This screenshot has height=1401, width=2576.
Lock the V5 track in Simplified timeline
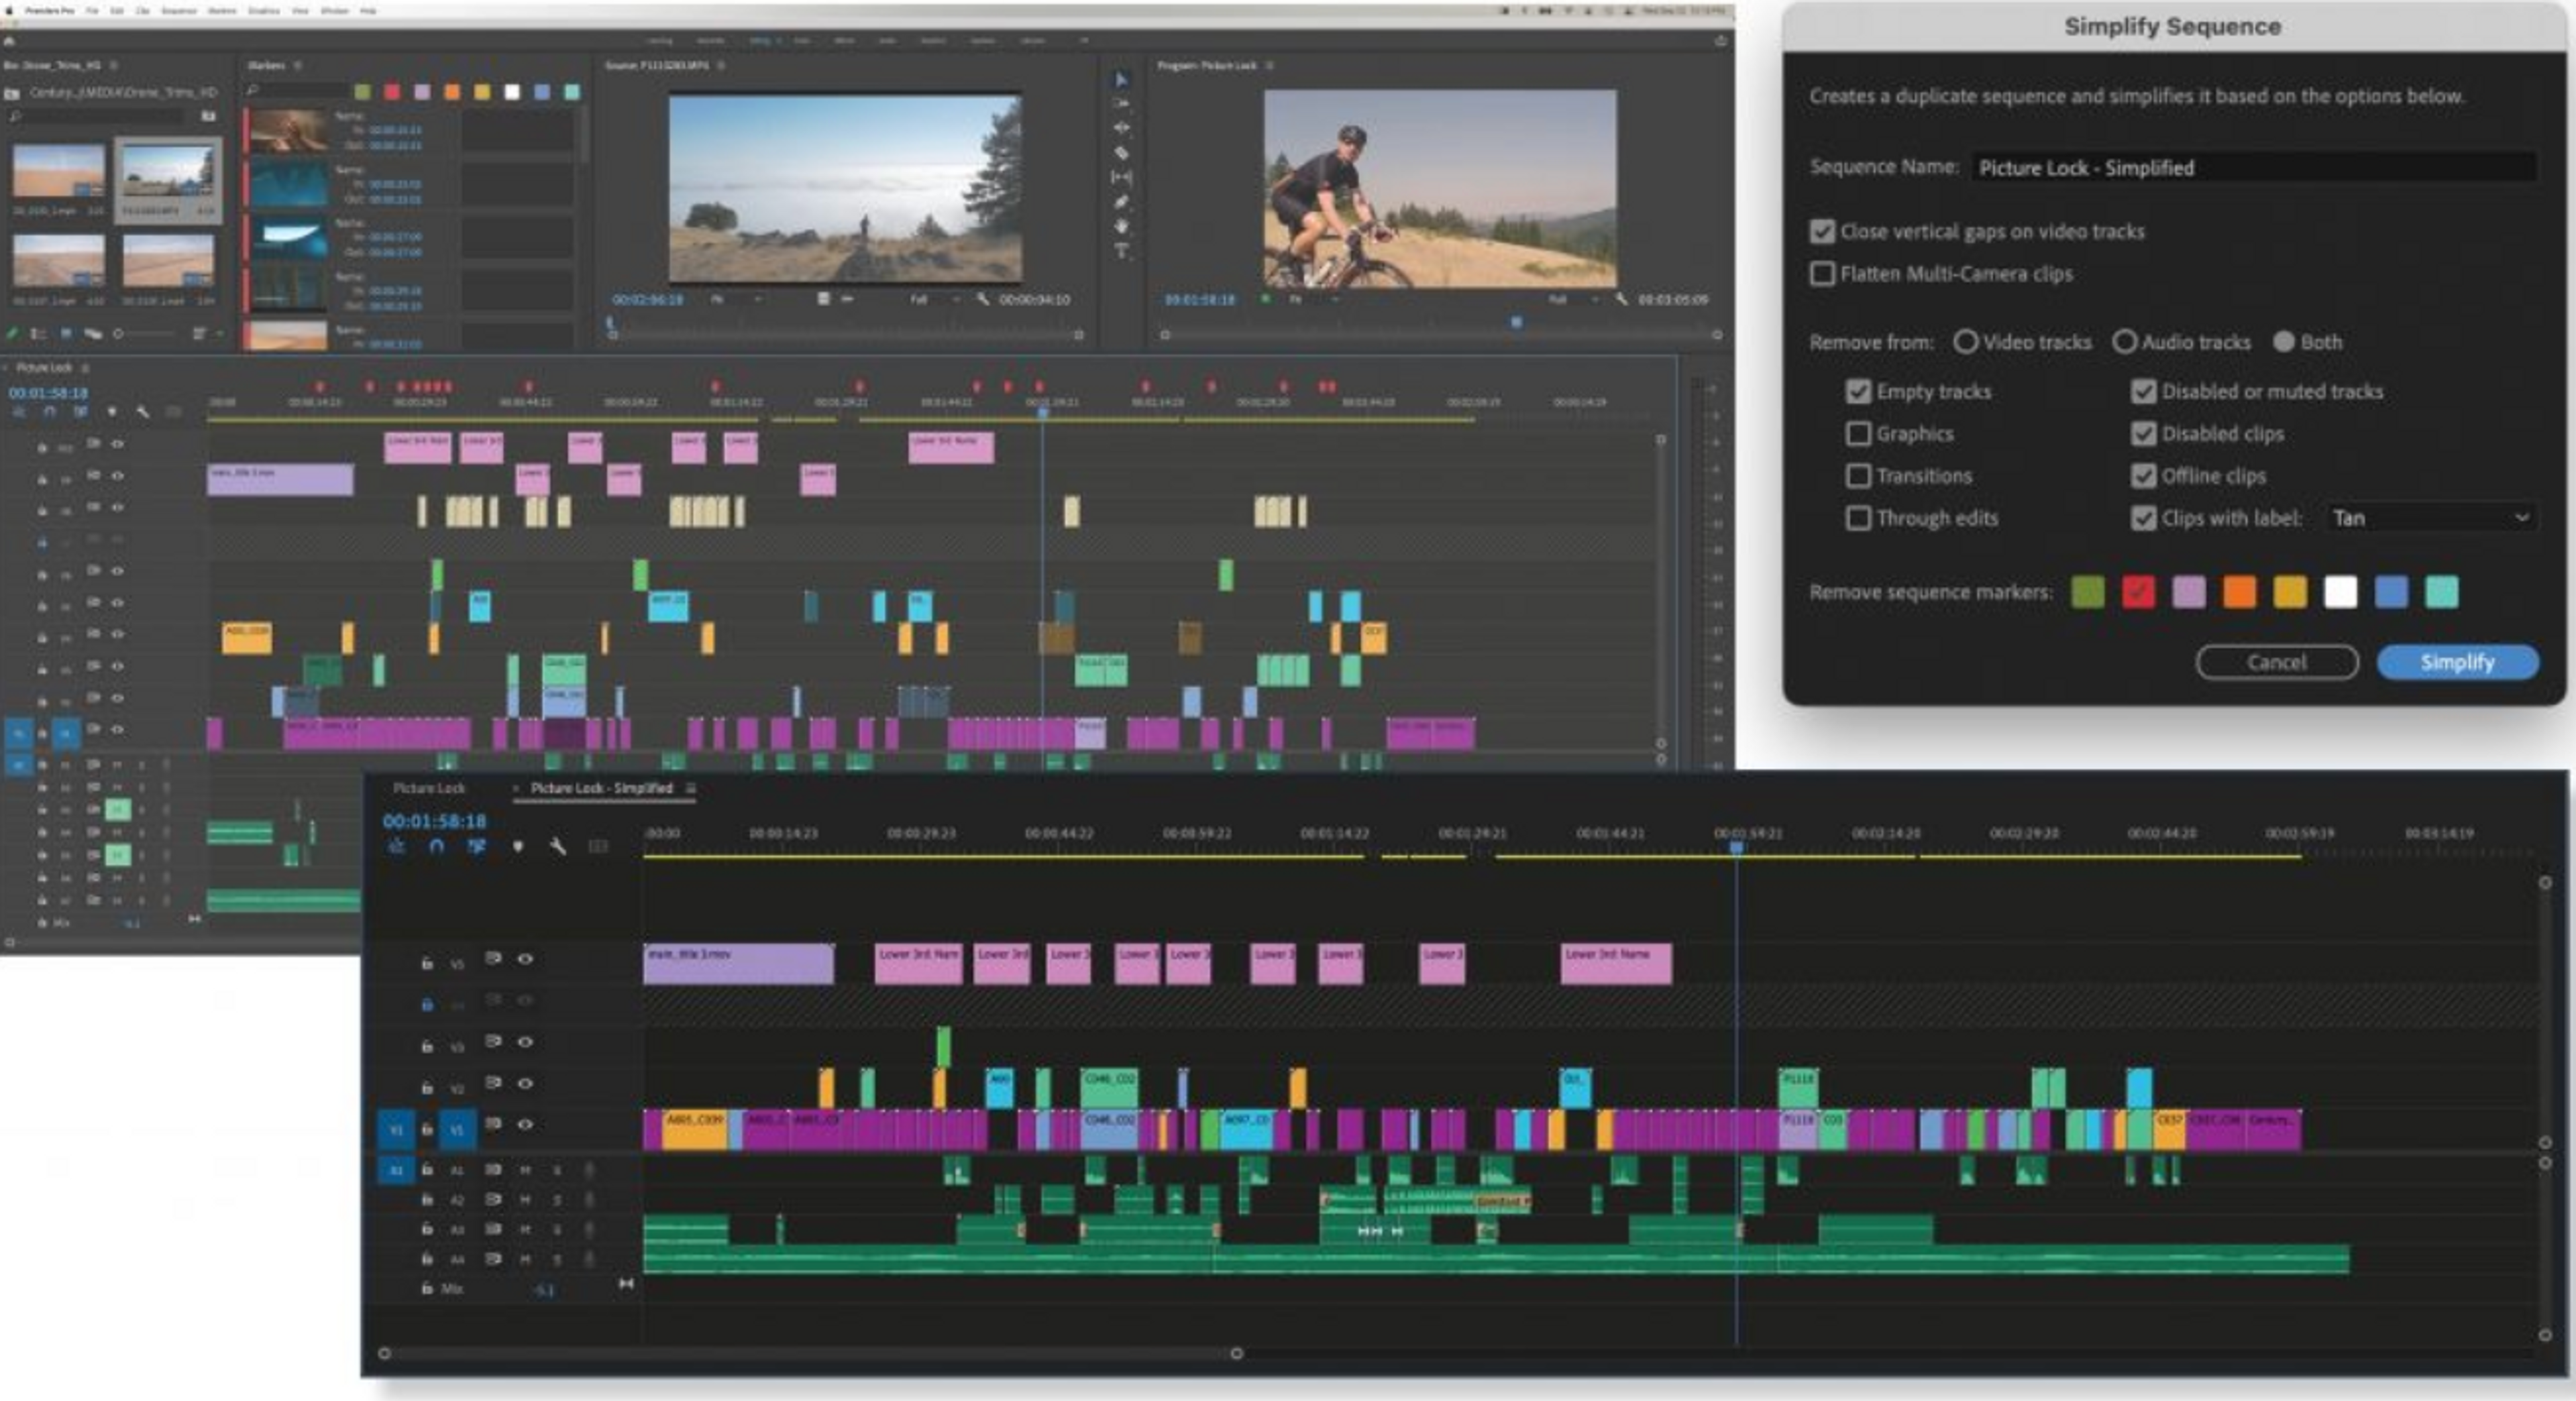click(x=427, y=963)
